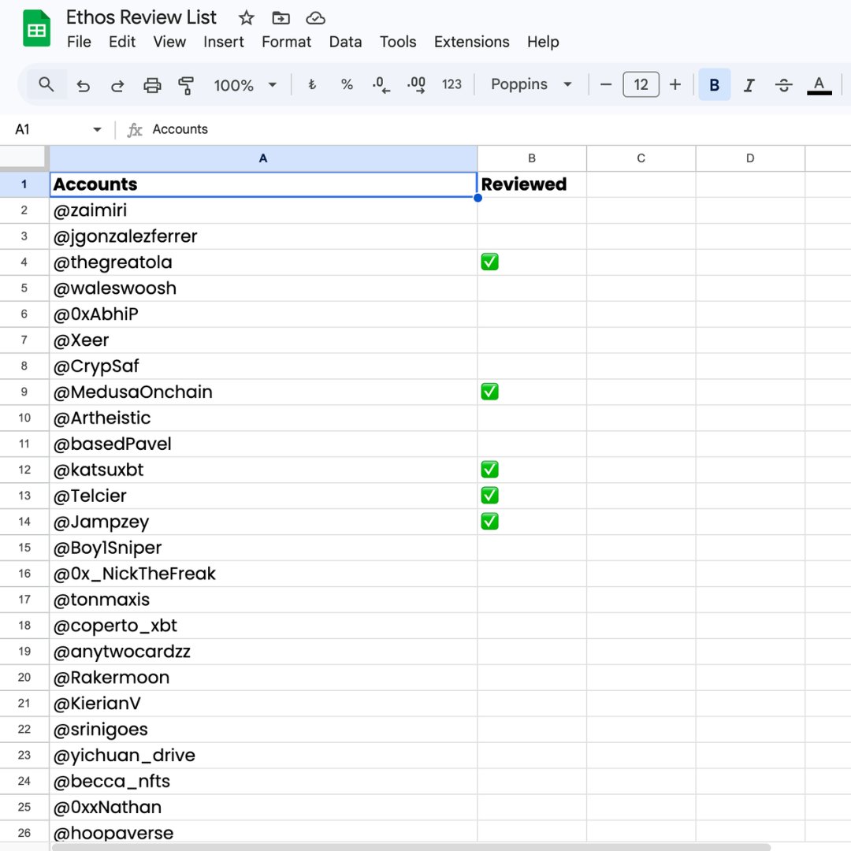
Task: Select column B header
Action: click(x=532, y=158)
